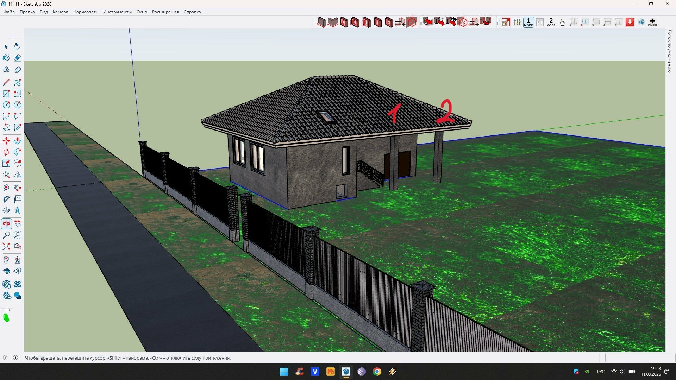Open the Инструменты menu

pos(117,12)
